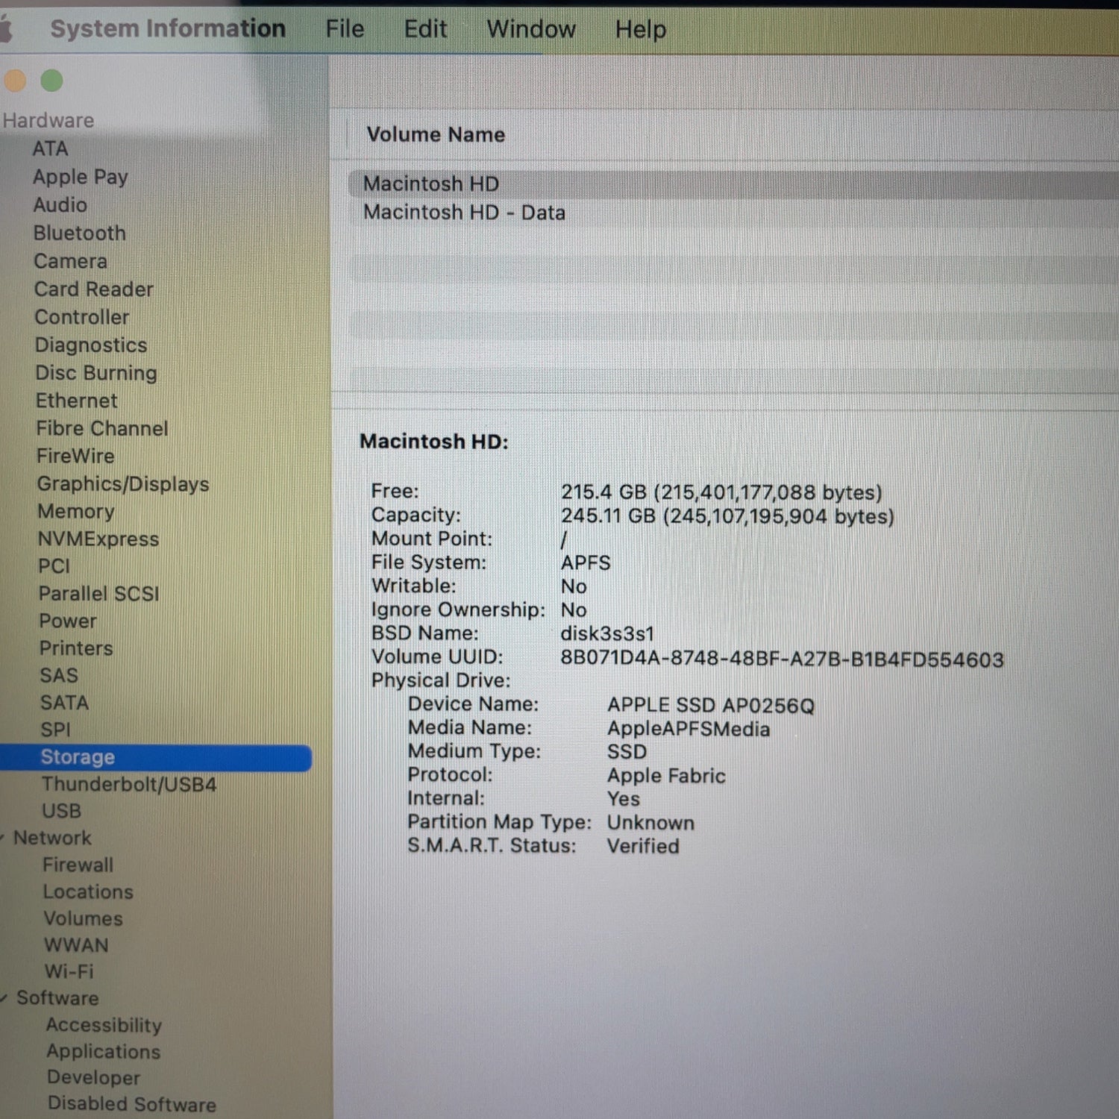This screenshot has width=1119, height=1119.
Task: Click the yellow minimize window button
Action: [14, 80]
